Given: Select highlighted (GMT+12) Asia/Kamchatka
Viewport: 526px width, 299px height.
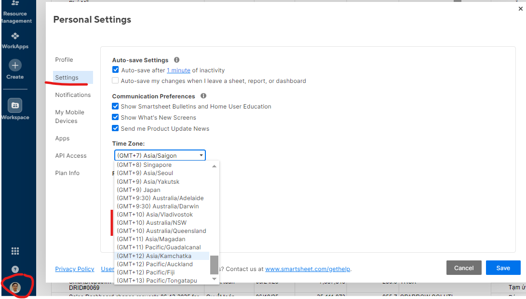Looking at the screenshot, I should pyautogui.click(x=162, y=256).
